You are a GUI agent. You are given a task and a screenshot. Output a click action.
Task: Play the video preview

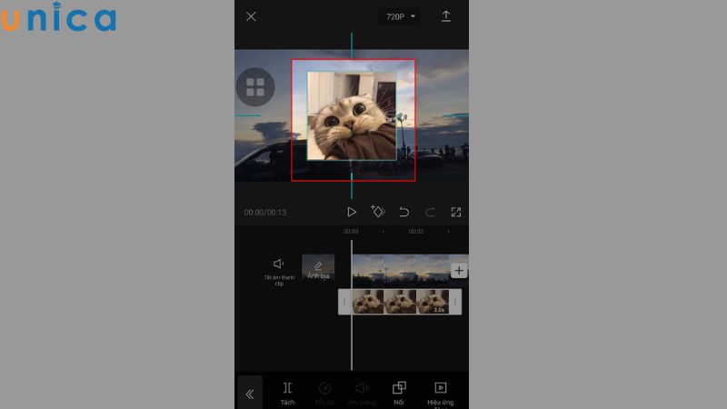coord(352,212)
